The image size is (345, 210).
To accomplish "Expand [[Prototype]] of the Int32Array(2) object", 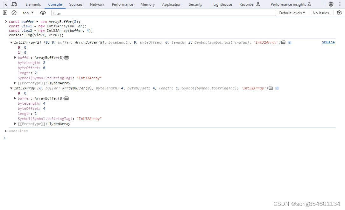I will pos(15,83).
